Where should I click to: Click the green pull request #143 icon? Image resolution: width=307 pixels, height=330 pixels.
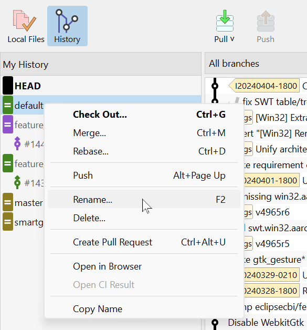(17, 182)
